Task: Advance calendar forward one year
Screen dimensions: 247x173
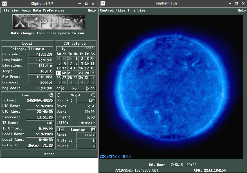Action: click(x=93, y=88)
